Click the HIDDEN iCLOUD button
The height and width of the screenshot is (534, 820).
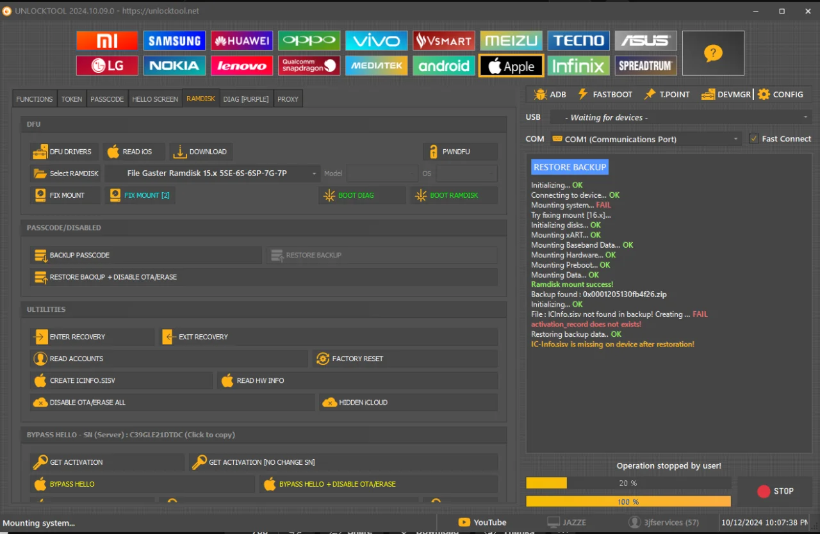pos(408,402)
